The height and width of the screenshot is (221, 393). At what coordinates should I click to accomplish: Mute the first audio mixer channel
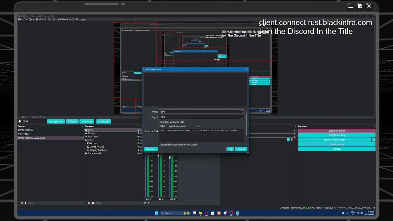click(147, 199)
